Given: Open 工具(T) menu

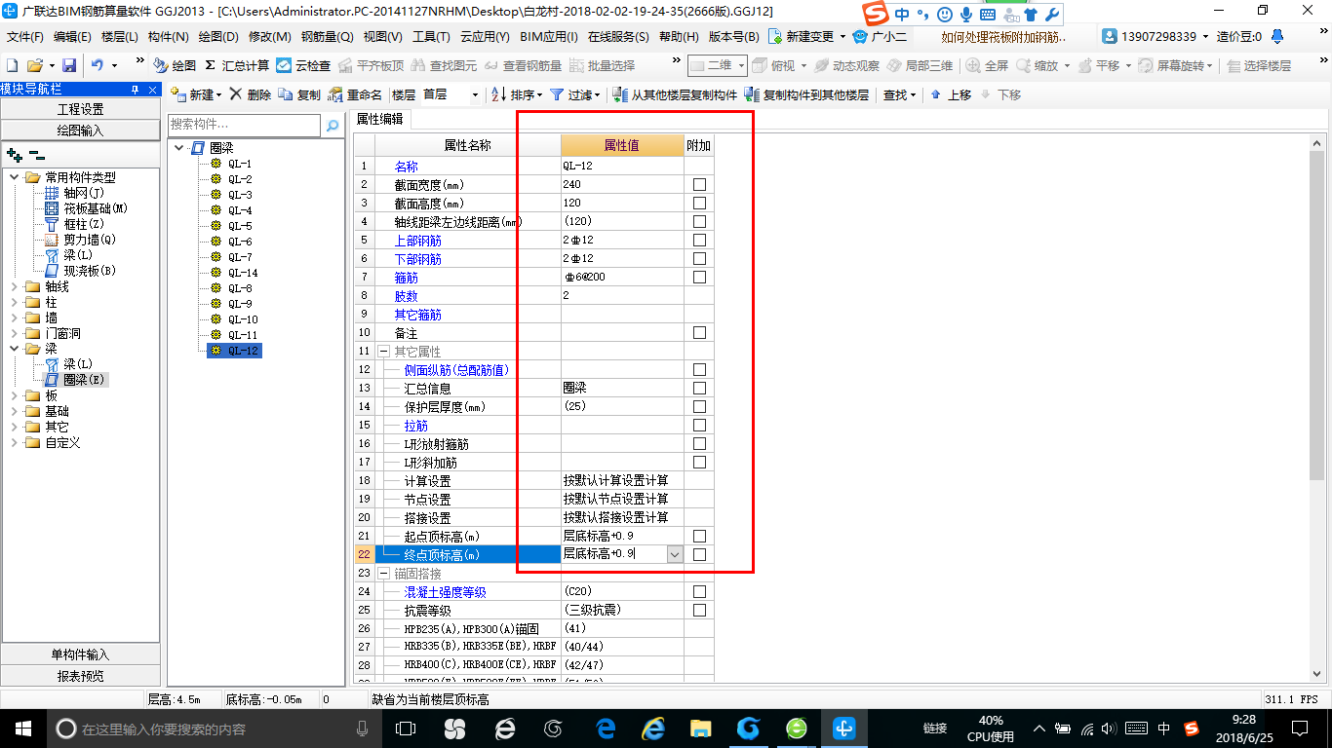Looking at the screenshot, I should pos(431,37).
